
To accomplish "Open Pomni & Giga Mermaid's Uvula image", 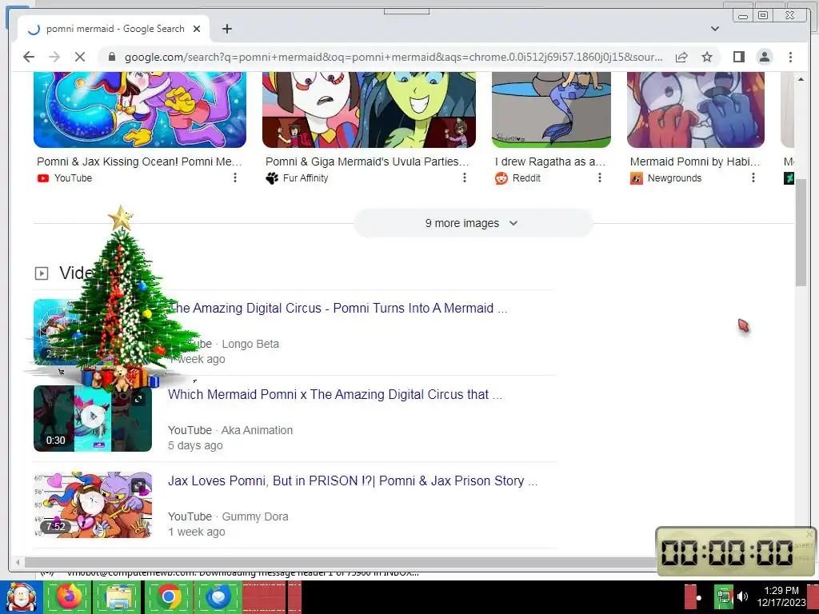I will pyautogui.click(x=369, y=110).
